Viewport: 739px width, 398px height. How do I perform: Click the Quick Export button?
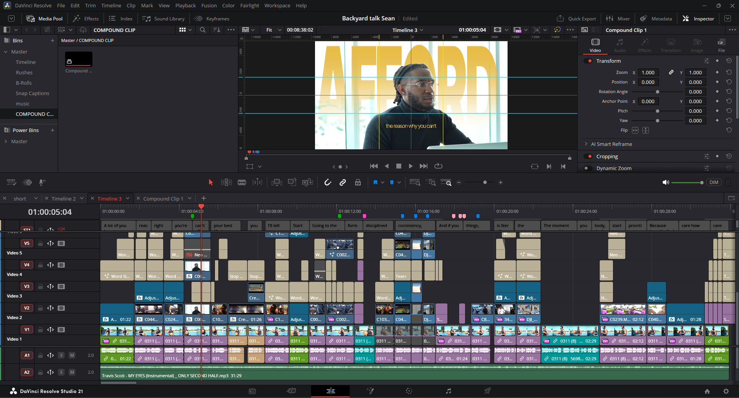[576, 18]
